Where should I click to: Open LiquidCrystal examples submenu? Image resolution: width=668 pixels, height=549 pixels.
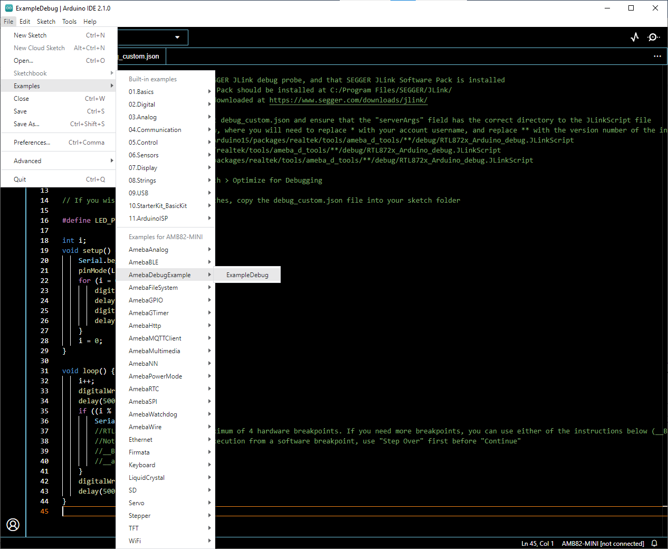[166, 478]
